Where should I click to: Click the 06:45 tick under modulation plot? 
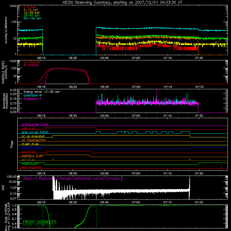[x=105, y=116]
